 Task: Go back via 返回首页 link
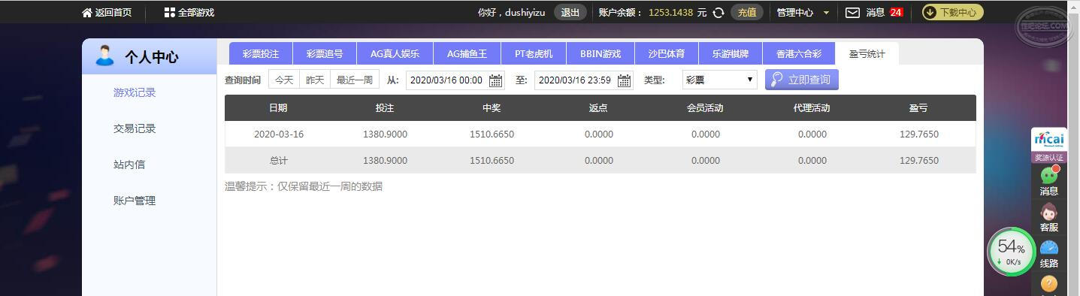[x=113, y=12]
